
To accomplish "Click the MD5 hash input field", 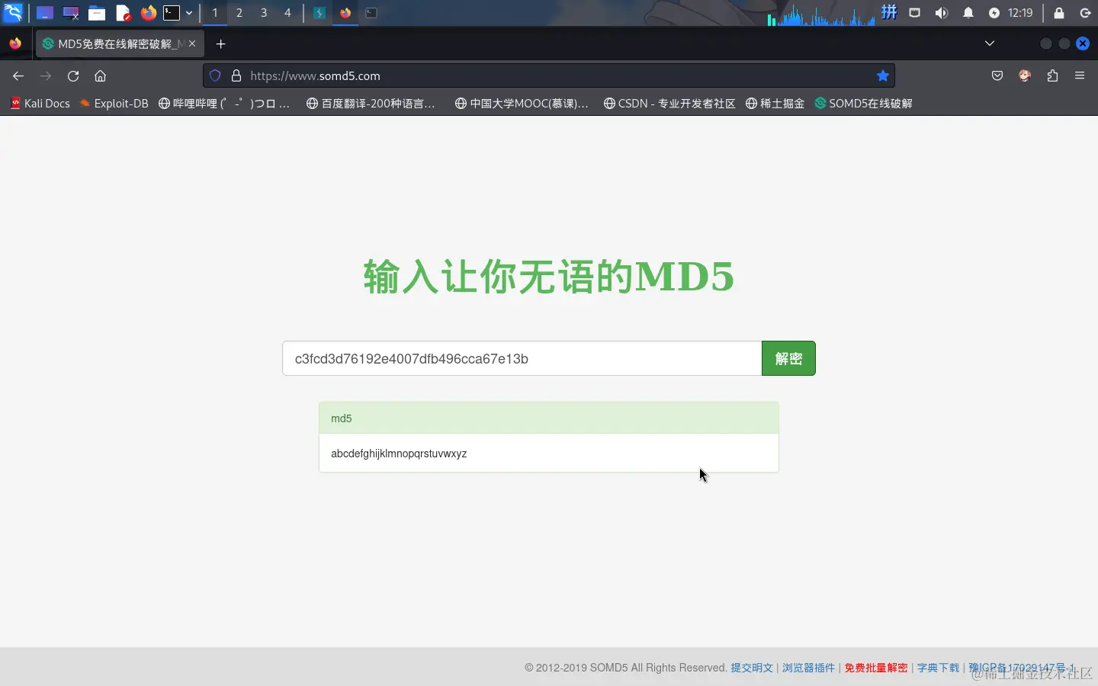I will [x=522, y=358].
